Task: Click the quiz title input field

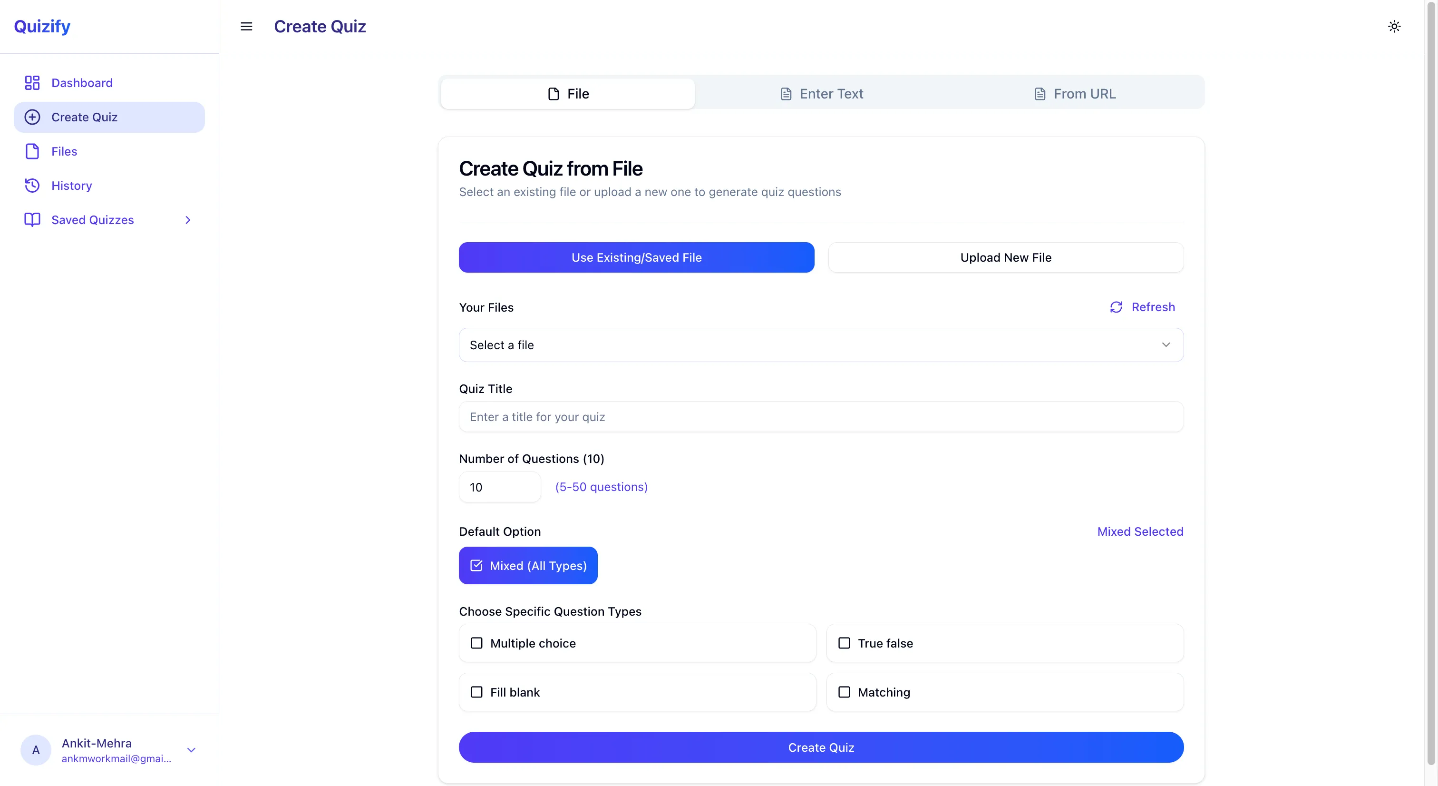Action: [821, 417]
